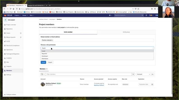Open the create new plus dropdown
The image size is (179, 100).
click(110, 15)
